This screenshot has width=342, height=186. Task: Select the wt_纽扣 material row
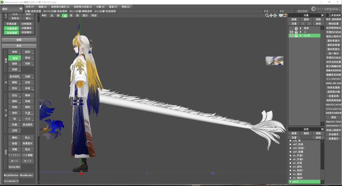(305, 167)
